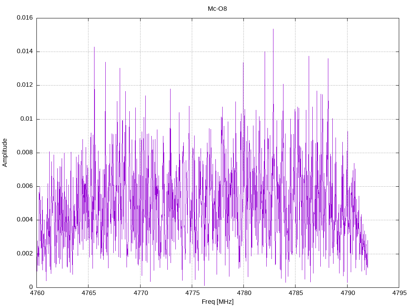Click the 4795 x-axis tick label
The image size is (410, 307).
pyautogui.click(x=399, y=293)
